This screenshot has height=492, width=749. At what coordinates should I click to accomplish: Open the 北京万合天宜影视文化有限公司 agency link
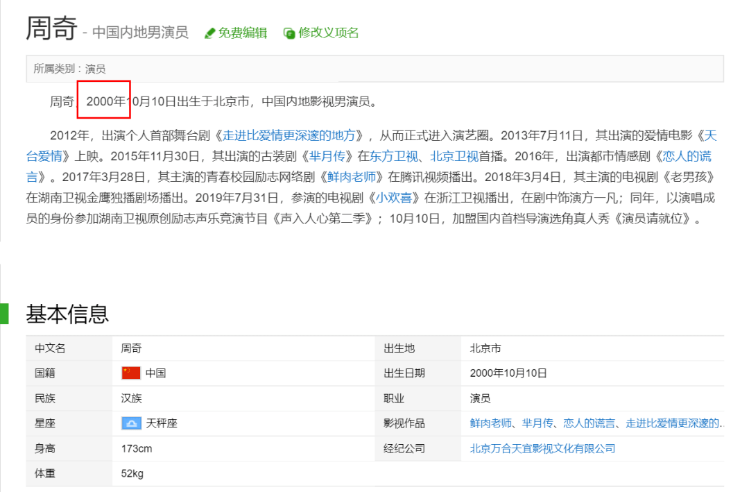541,448
